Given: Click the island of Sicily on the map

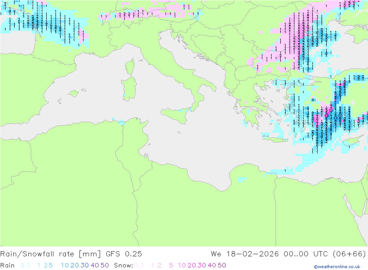Looking at the screenshot, I should (x=176, y=116).
